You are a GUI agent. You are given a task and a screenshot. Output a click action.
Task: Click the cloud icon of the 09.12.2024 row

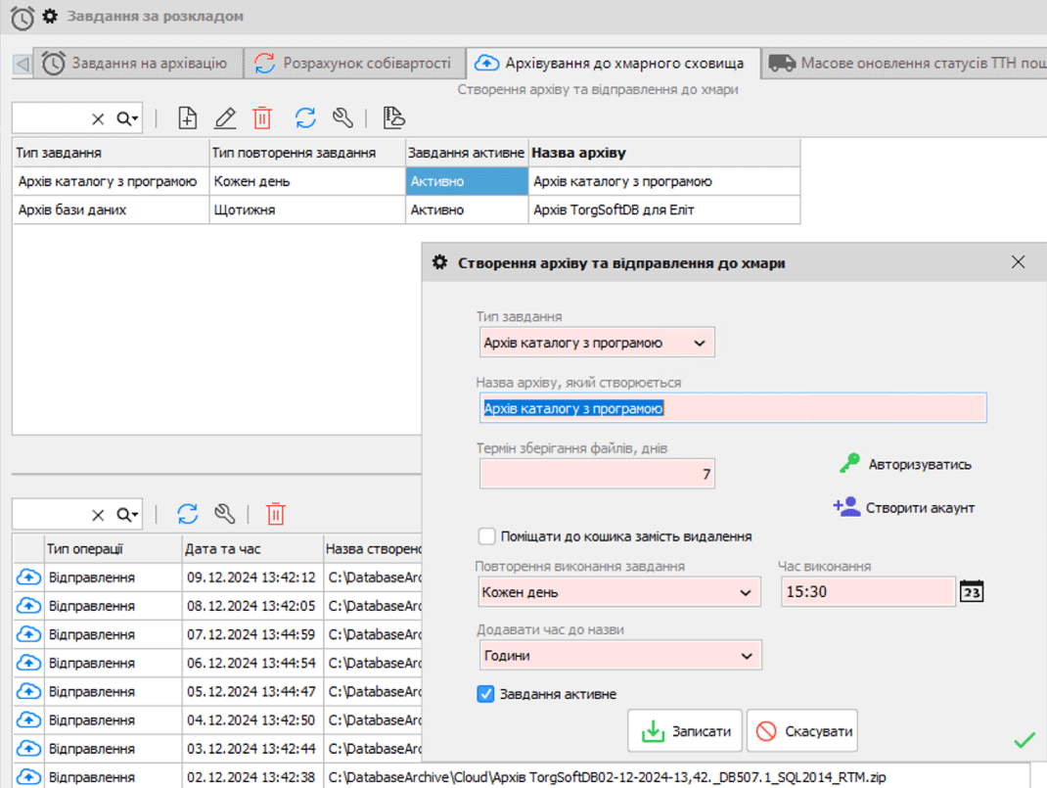(x=28, y=577)
